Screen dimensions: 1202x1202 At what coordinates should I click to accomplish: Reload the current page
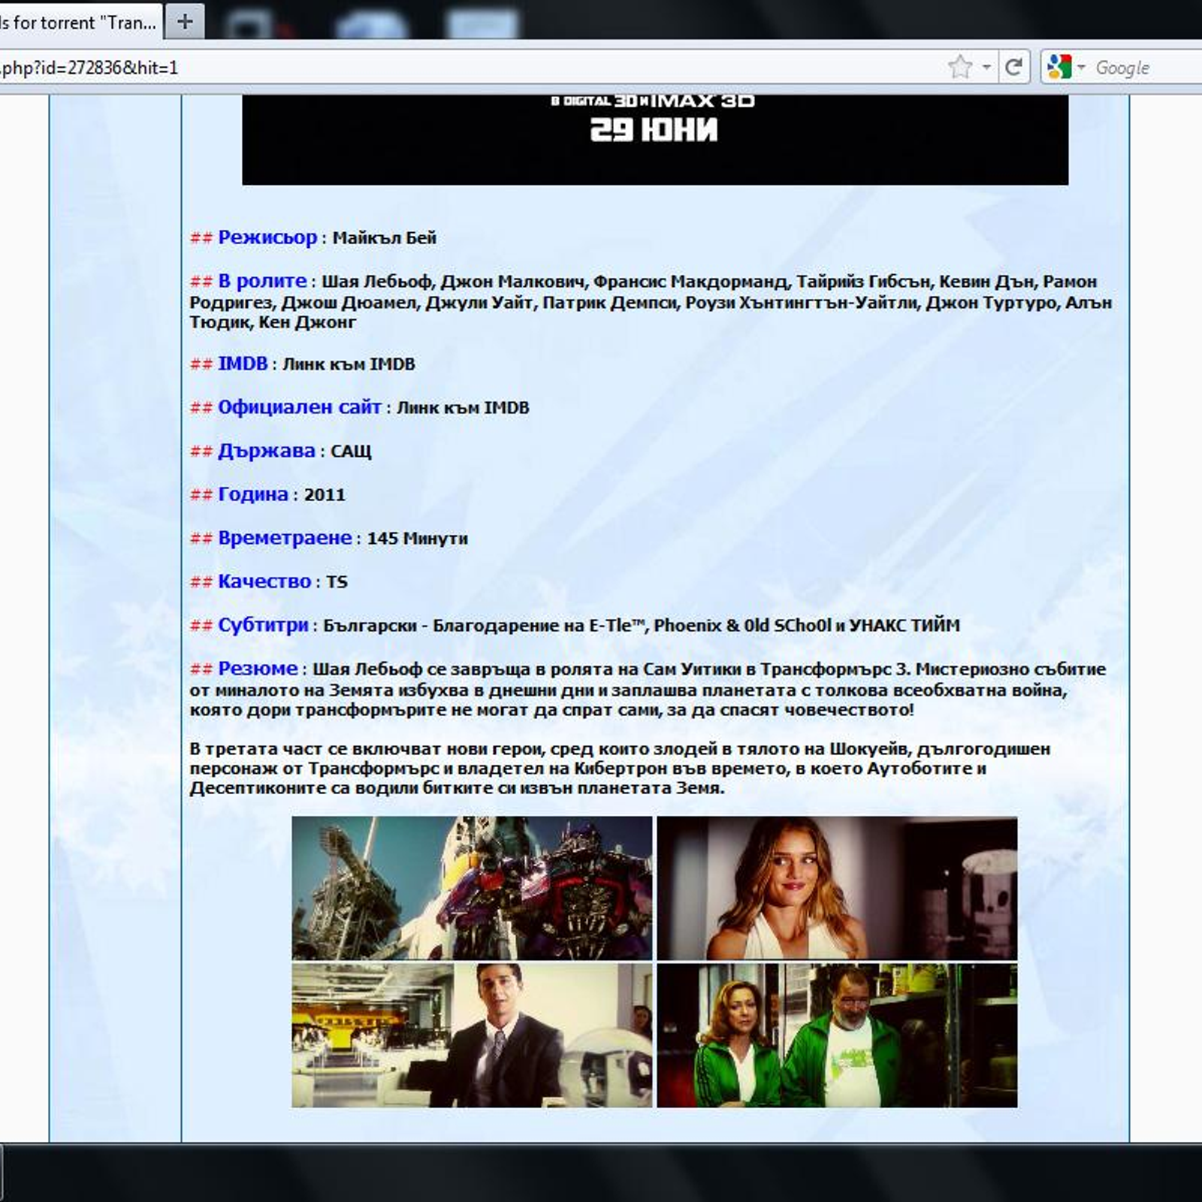(x=1013, y=68)
